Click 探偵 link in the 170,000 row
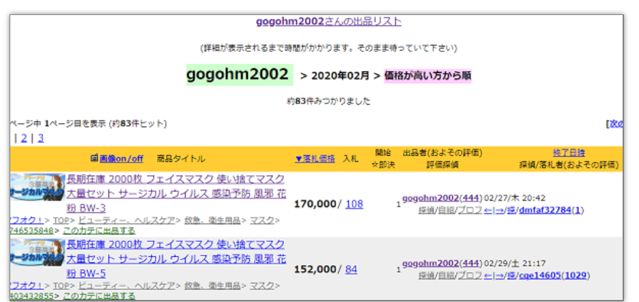The height and width of the screenshot is (302, 639). [x=426, y=210]
